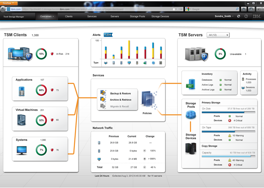264x188 pixels.
Task: Click the Virtual Machines 32% gauge
Action: [x=41, y=120]
